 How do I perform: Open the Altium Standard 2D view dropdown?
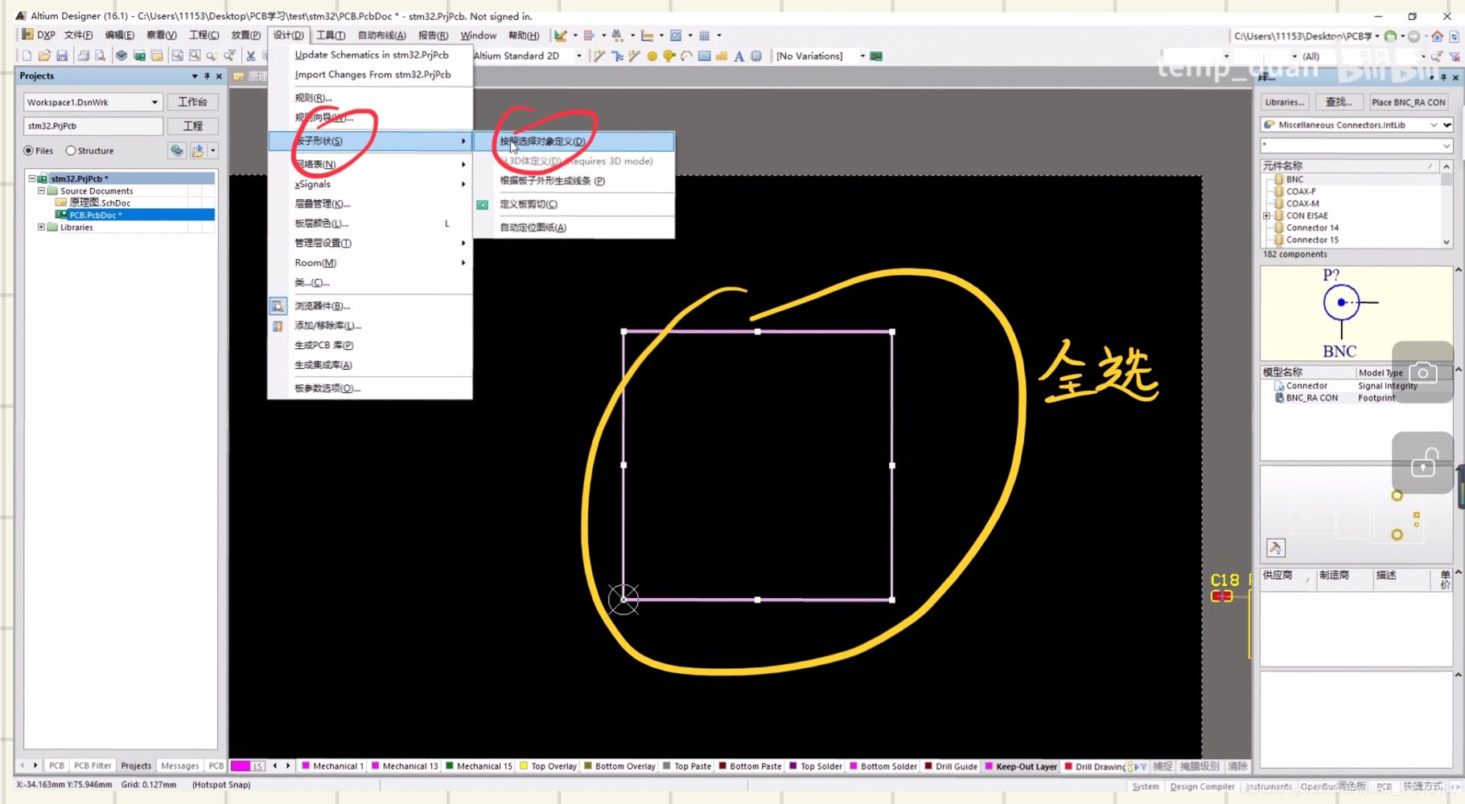(578, 56)
